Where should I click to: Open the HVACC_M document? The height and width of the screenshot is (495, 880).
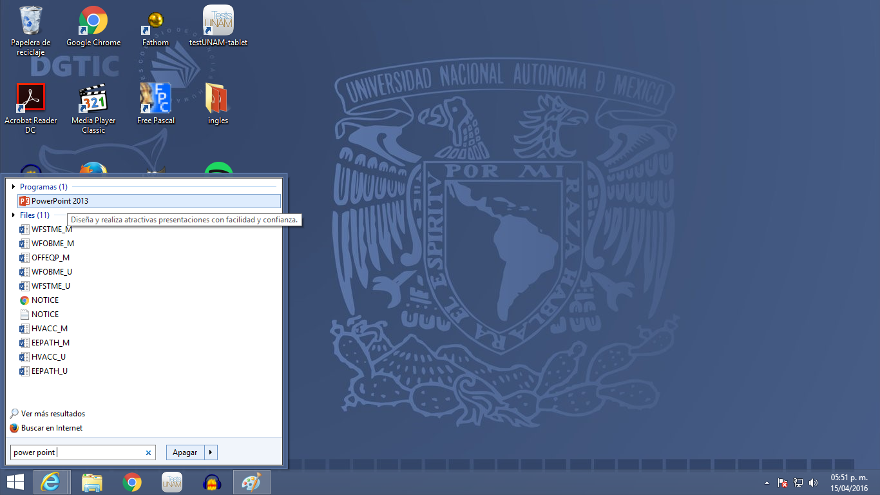tap(44, 329)
